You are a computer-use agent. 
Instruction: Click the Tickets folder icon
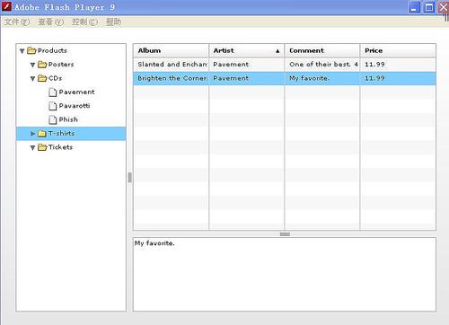click(42, 147)
